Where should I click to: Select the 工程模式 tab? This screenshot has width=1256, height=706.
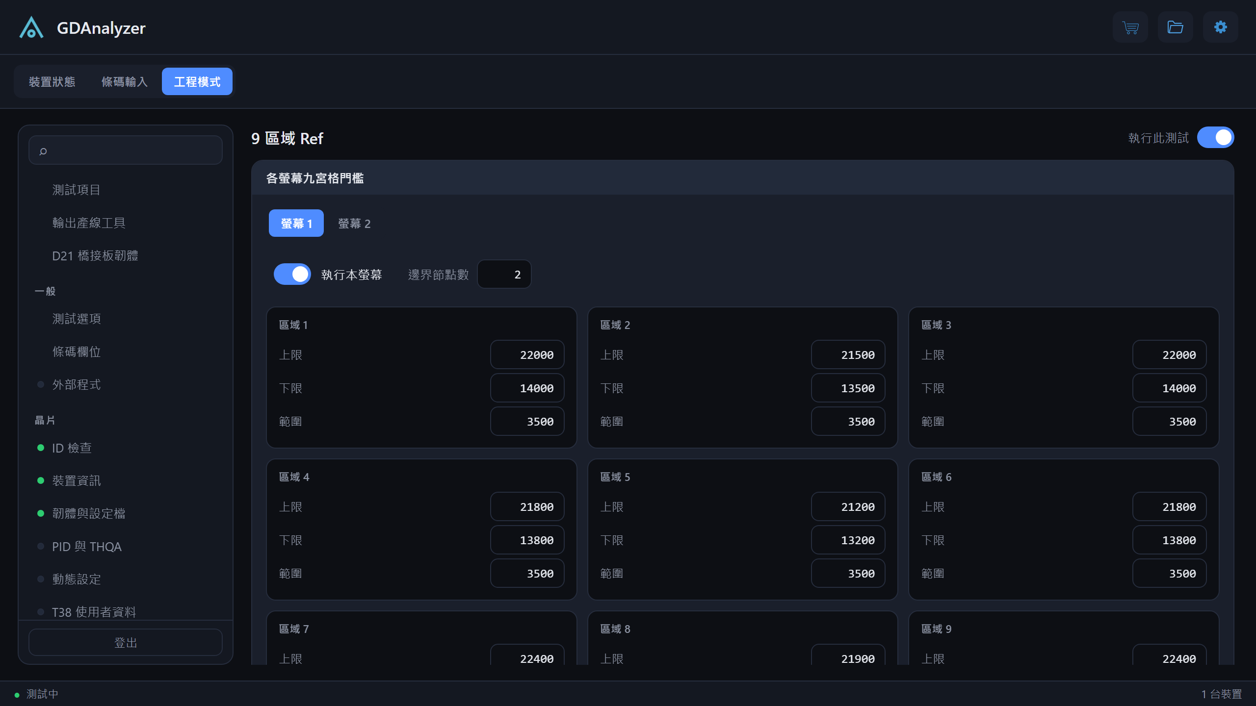[197, 81]
